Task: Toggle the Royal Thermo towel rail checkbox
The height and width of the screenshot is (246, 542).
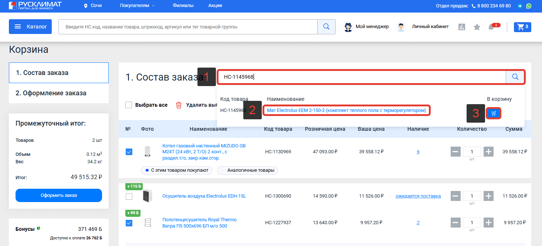Action: click(x=129, y=223)
